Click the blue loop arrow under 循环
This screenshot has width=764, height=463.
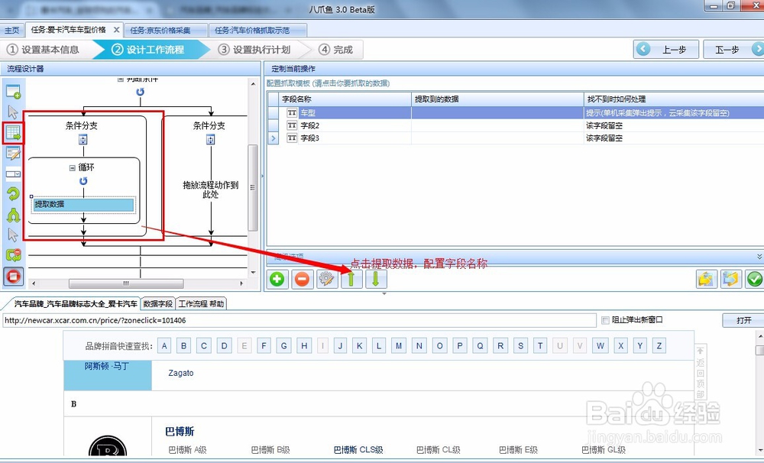[x=83, y=181]
